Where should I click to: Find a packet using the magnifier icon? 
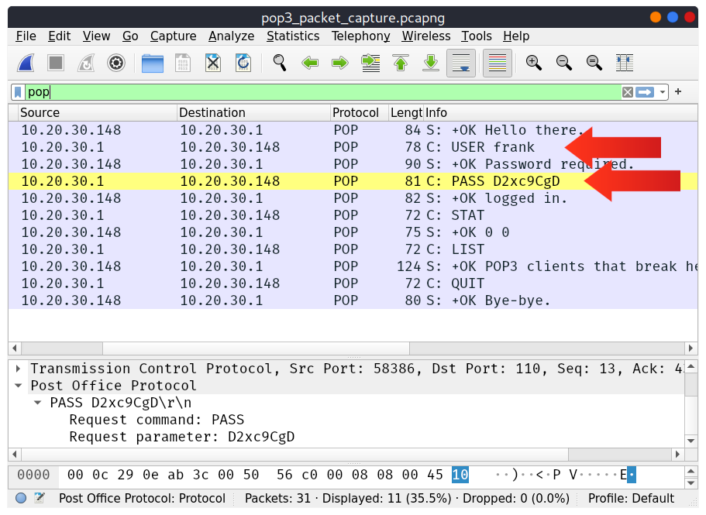click(280, 63)
